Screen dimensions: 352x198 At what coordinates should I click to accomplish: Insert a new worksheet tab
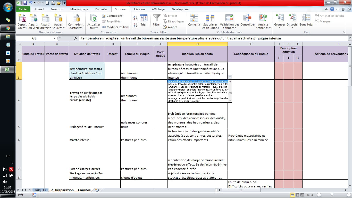click(x=97, y=190)
